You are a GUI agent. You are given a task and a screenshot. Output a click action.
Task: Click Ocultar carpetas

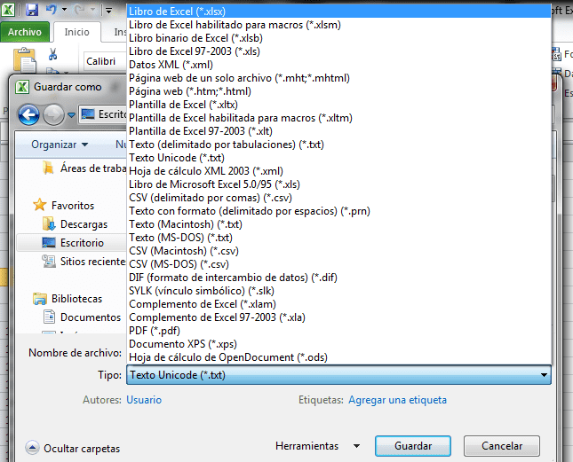73,448
